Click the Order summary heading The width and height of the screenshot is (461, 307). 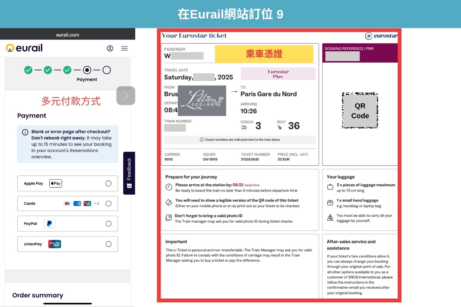pyautogui.click(x=38, y=295)
